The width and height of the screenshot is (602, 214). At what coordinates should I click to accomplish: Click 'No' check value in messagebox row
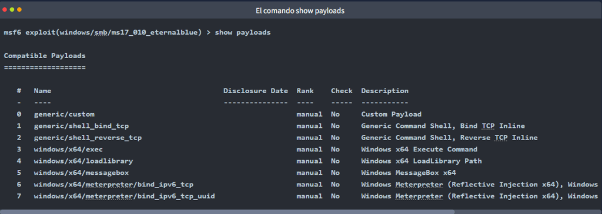(336, 172)
